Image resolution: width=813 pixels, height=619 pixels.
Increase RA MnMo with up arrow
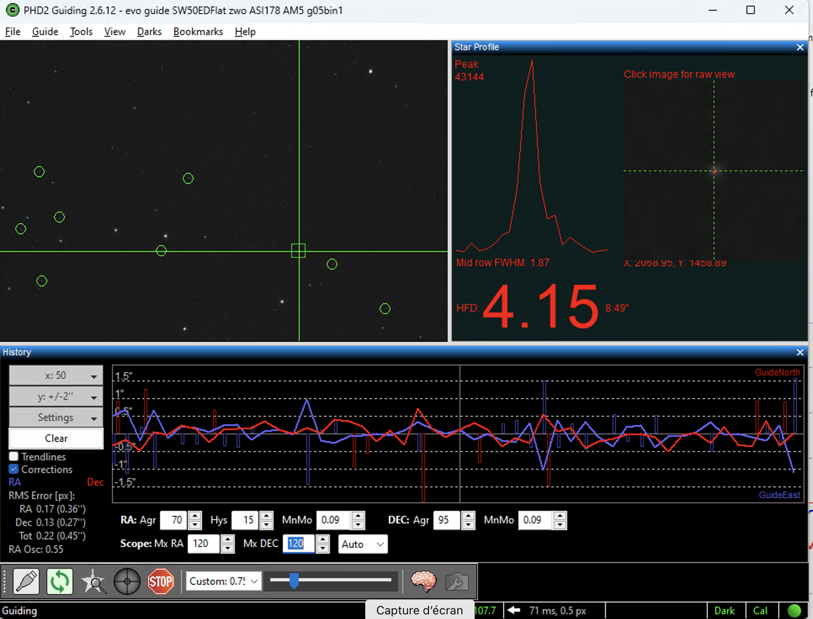point(358,516)
